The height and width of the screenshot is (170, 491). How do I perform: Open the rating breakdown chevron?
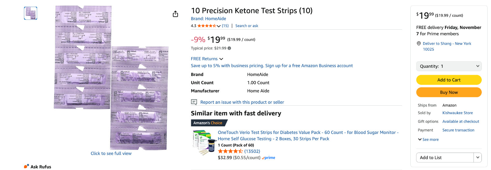coord(219,26)
